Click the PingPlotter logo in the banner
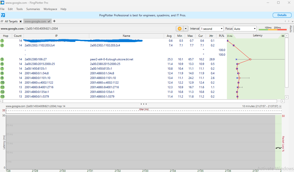The height and width of the screenshot is (172, 294). tap(3, 15)
